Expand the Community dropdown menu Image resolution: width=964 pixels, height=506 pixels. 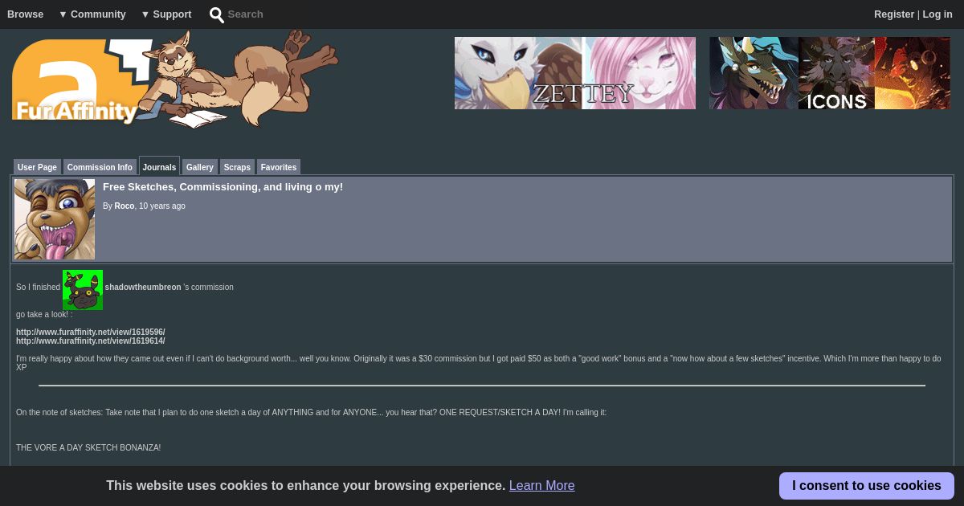click(92, 14)
